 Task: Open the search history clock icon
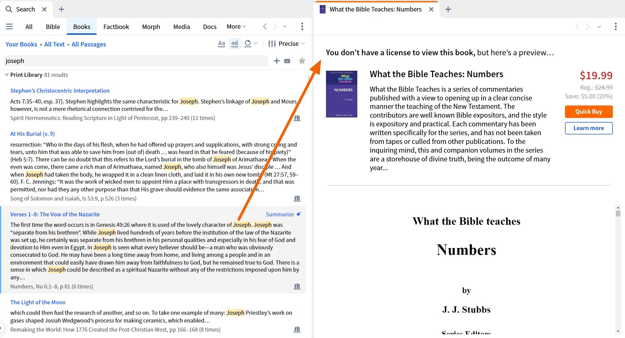(x=248, y=43)
